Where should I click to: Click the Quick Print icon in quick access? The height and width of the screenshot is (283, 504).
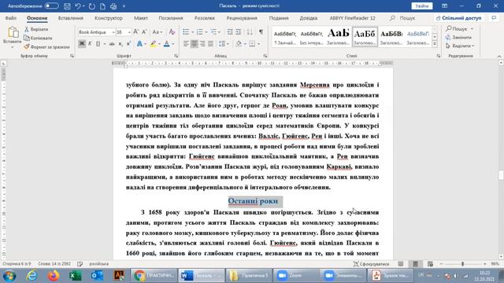113,6
